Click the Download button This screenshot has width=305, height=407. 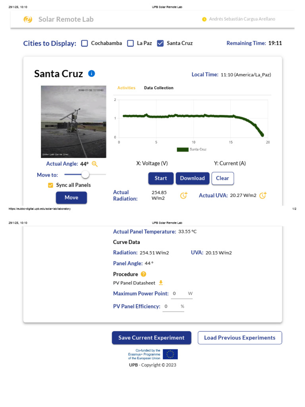[192, 178]
